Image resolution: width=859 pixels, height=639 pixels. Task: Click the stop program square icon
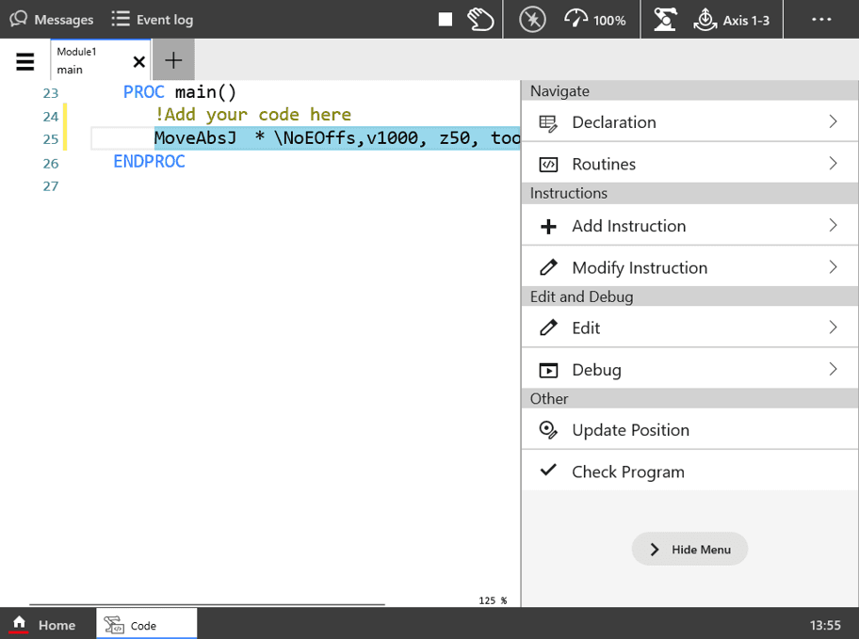[x=446, y=20]
